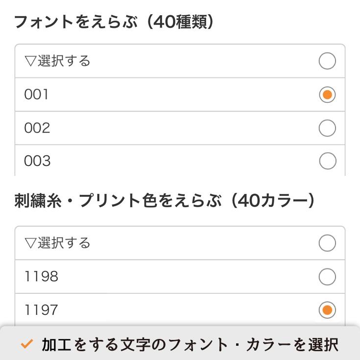Click the 002 font label text
The image size is (360, 360).
tap(37, 128)
